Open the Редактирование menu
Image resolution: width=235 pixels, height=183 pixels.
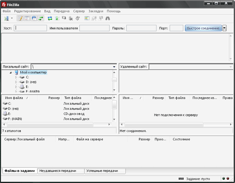pos(27,11)
